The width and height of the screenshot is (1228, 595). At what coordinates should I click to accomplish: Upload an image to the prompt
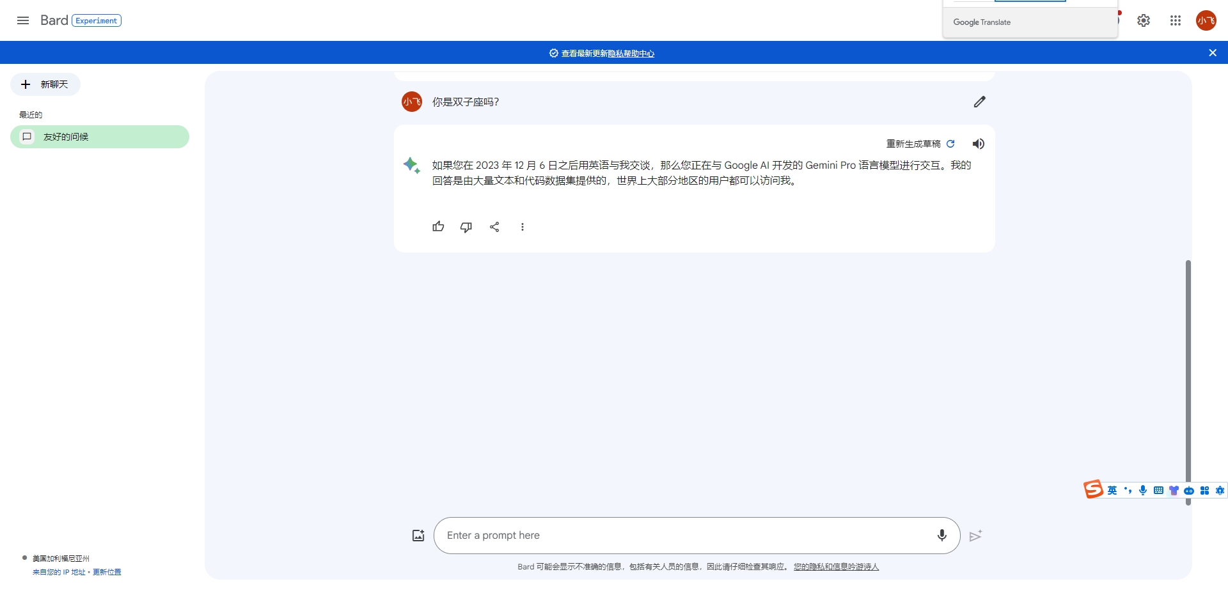coord(418,536)
